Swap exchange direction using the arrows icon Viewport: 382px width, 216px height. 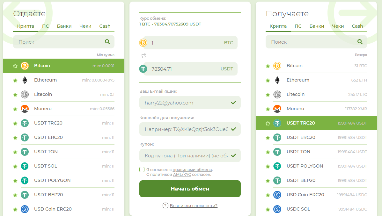[143, 55]
